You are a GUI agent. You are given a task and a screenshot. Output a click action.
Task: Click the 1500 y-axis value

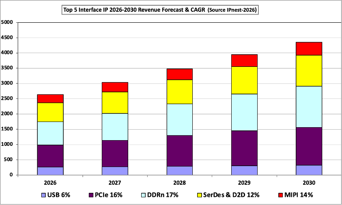coord(7,129)
